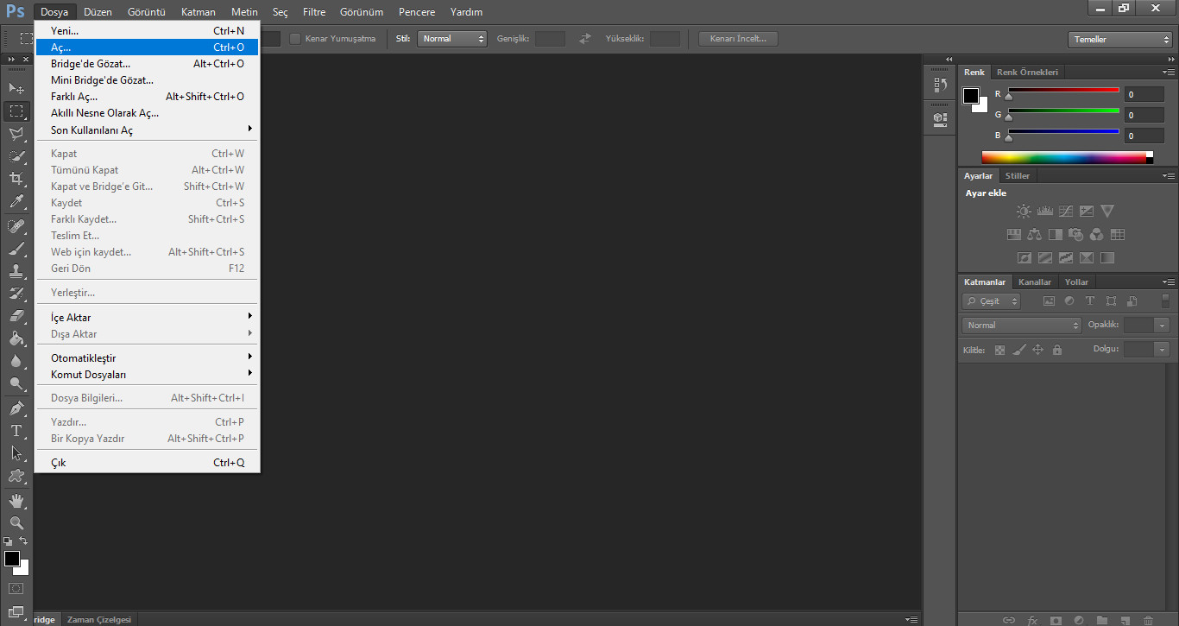Open the collapsed History panel icon
1179x626 pixels.
pyautogui.click(x=940, y=85)
